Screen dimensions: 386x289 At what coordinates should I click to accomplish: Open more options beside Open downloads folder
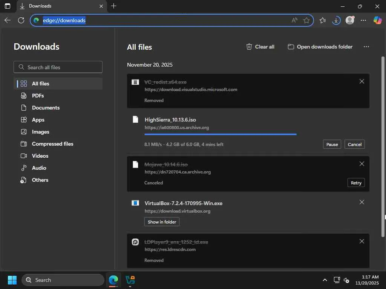point(366,47)
